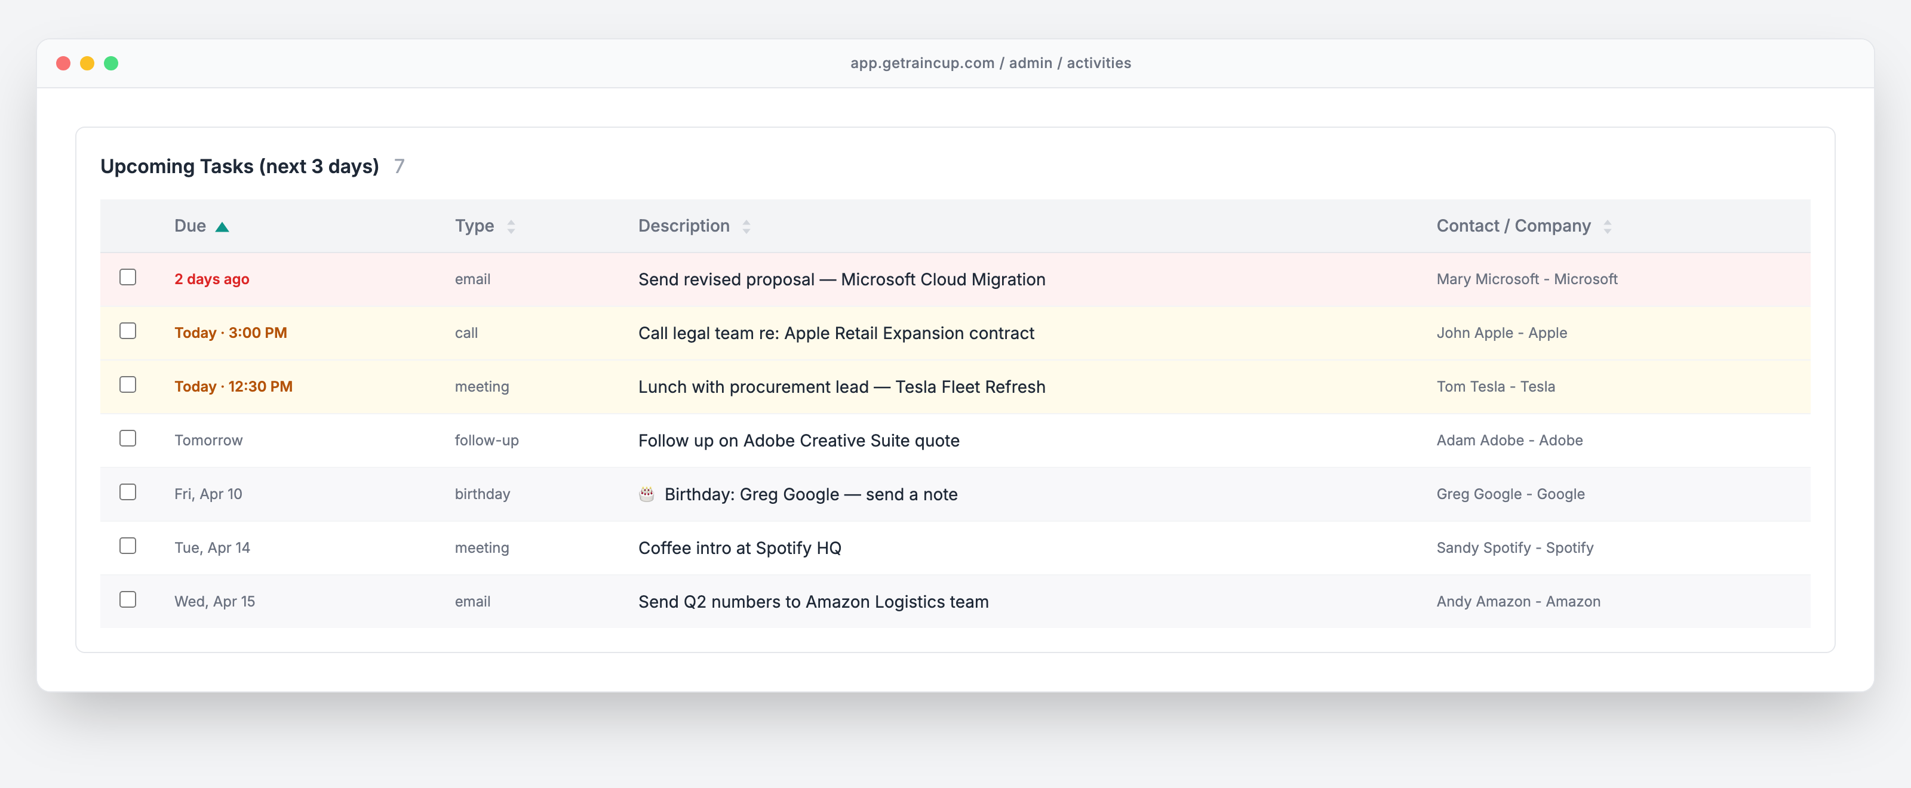Click the 'Fri, Apr 10' due date
This screenshot has height=788, width=1911.
pos(208,494)
